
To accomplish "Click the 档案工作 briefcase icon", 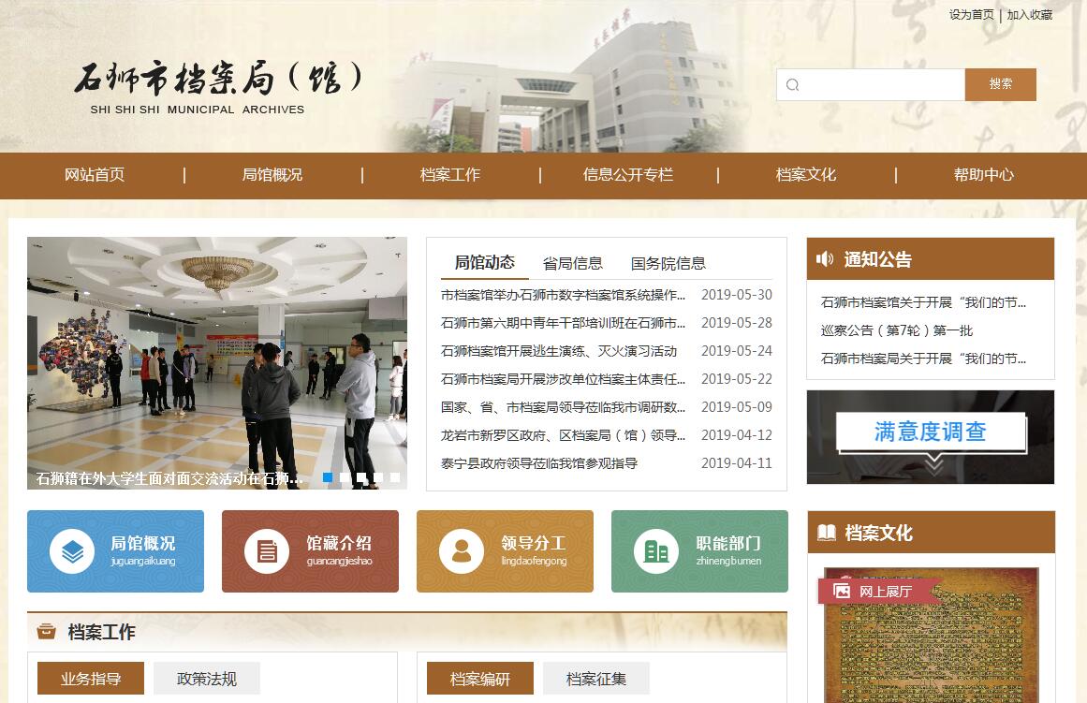I will (x=46, y=632).
